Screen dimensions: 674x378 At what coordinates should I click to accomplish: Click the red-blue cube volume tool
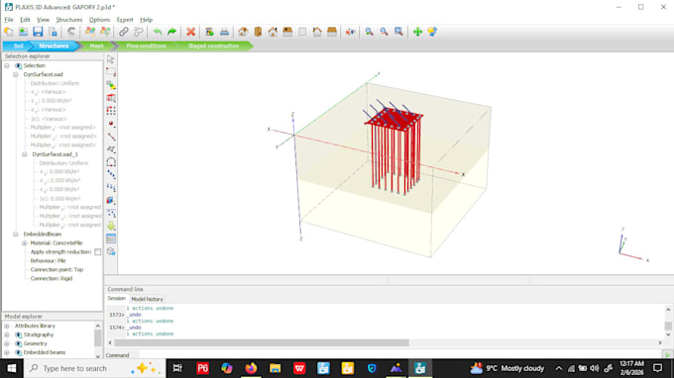click(x=111, y=200)
